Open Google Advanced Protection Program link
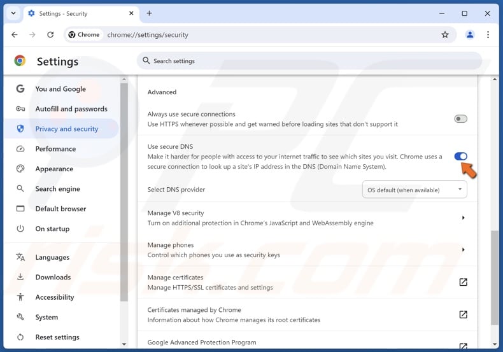This screenshot has width=503, height=352. 463,346
